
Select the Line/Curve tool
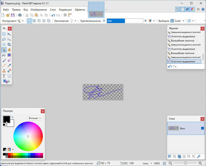point(9,76)
